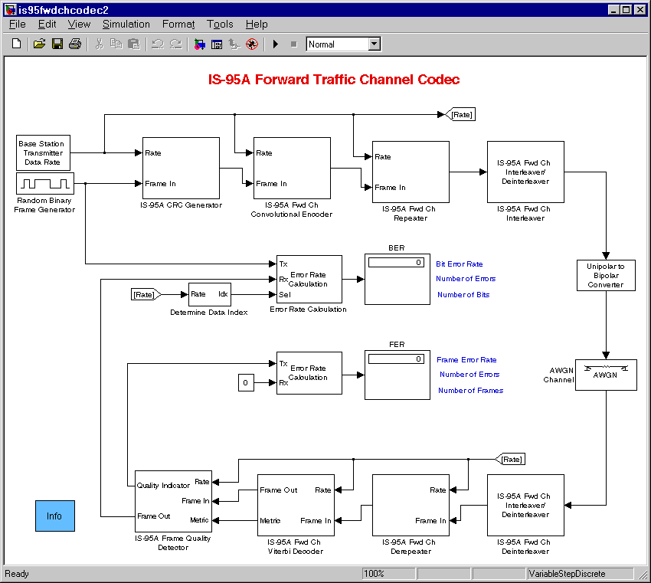Select the Base Station Transmitter Data Rate block
Image resolution: width=651 pixels, height=583 pixels.
click(43, 152)
